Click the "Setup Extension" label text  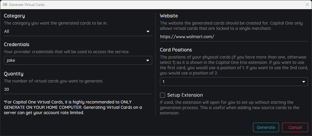(185, 95)
